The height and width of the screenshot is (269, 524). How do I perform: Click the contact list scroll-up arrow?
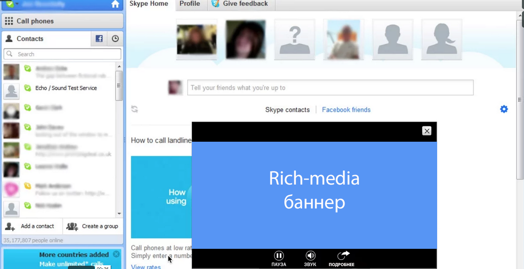pos(119,66)
